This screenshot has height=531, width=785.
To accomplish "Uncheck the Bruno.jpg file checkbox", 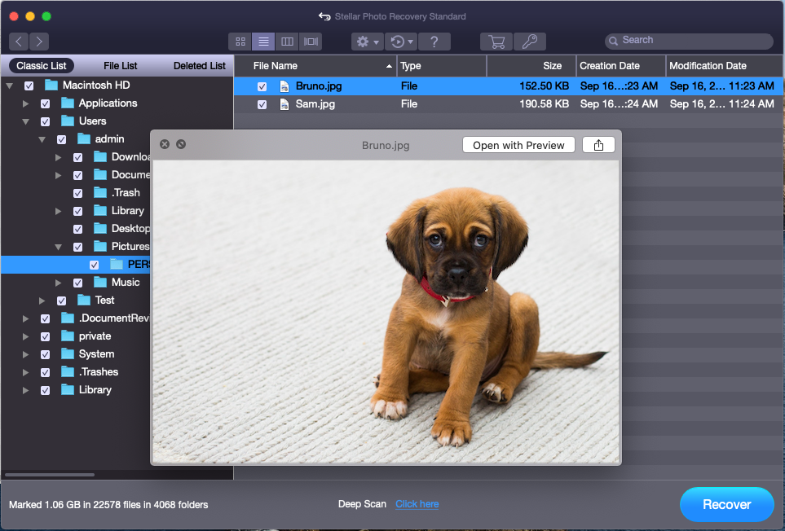I will pos(262,86).
